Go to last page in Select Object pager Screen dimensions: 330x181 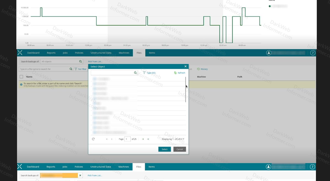point(148,139)
